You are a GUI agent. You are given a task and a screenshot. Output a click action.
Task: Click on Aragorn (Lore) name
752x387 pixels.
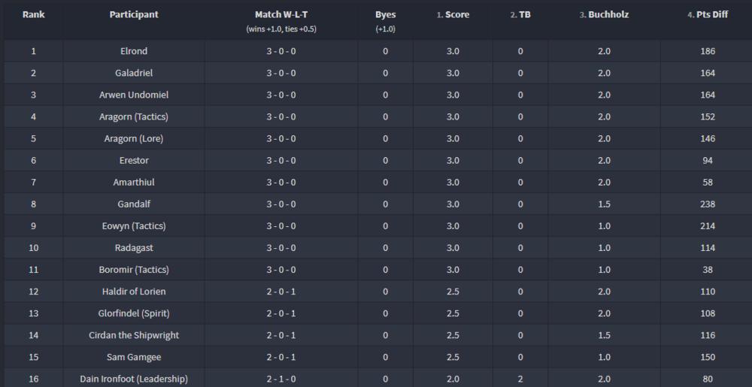pyautogui.click(x=134, y=138)
